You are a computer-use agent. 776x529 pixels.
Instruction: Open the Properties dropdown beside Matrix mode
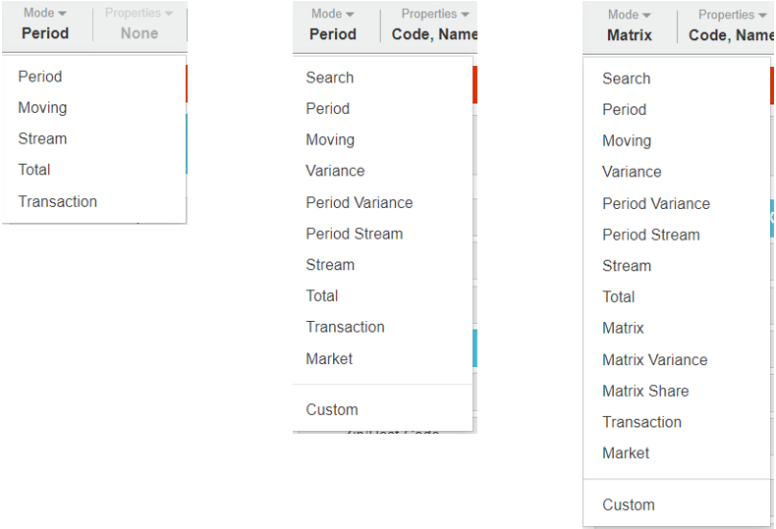(x=731, y=26)
